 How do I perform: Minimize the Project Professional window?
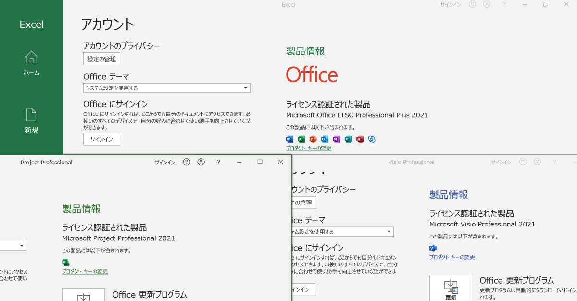click(x=239, y=162)
